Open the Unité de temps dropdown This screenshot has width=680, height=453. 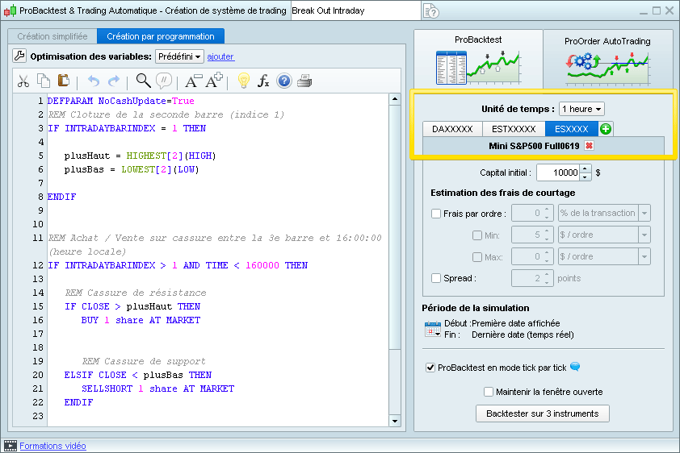click(581, 109)
